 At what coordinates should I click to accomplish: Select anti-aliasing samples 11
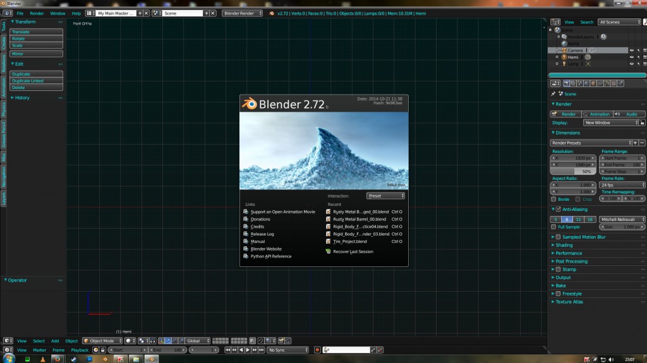click(x=579, y=220)
